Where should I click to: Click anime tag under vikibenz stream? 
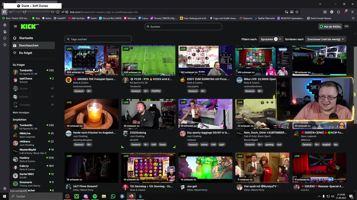point(204,145)
